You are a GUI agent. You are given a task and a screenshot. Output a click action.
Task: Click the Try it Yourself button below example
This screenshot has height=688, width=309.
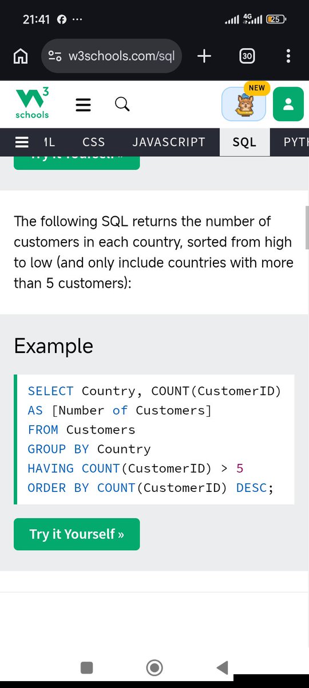(77, 534)
